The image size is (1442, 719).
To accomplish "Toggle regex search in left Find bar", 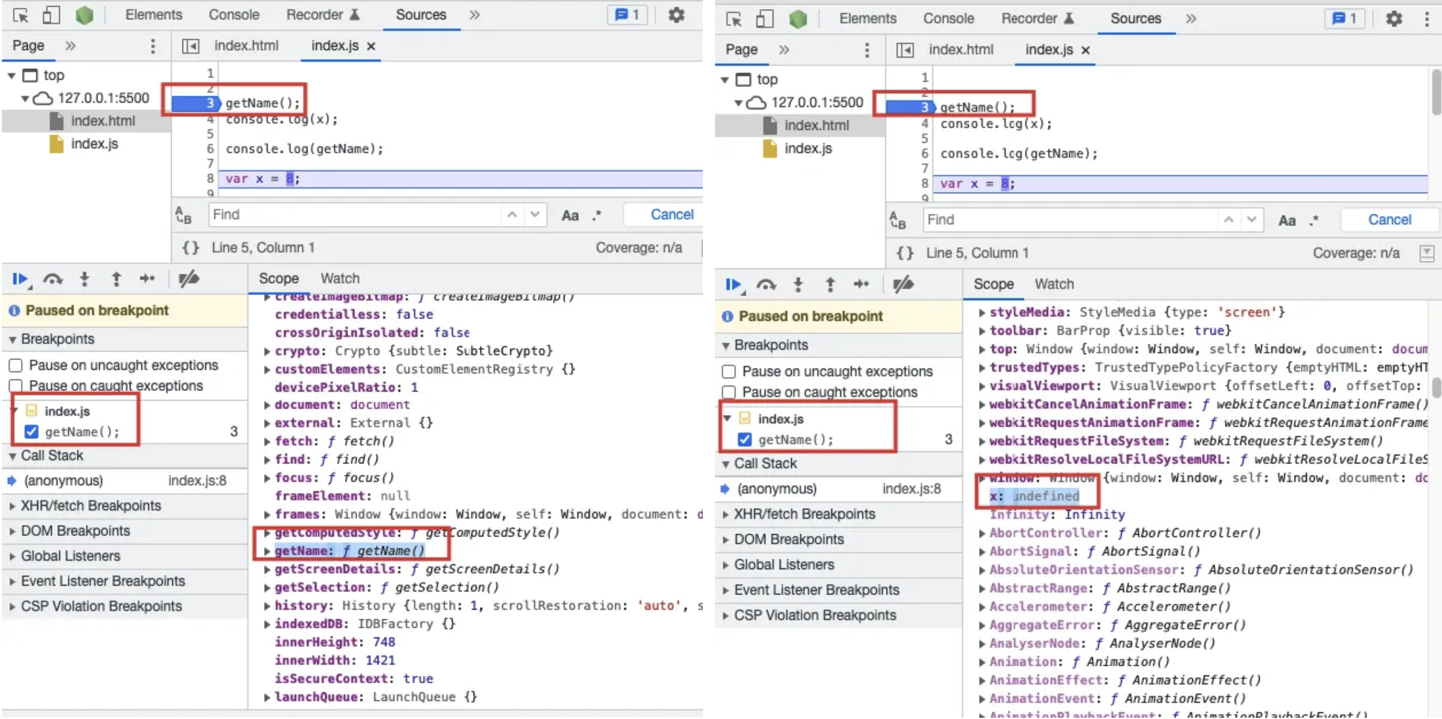I will 597,215.
